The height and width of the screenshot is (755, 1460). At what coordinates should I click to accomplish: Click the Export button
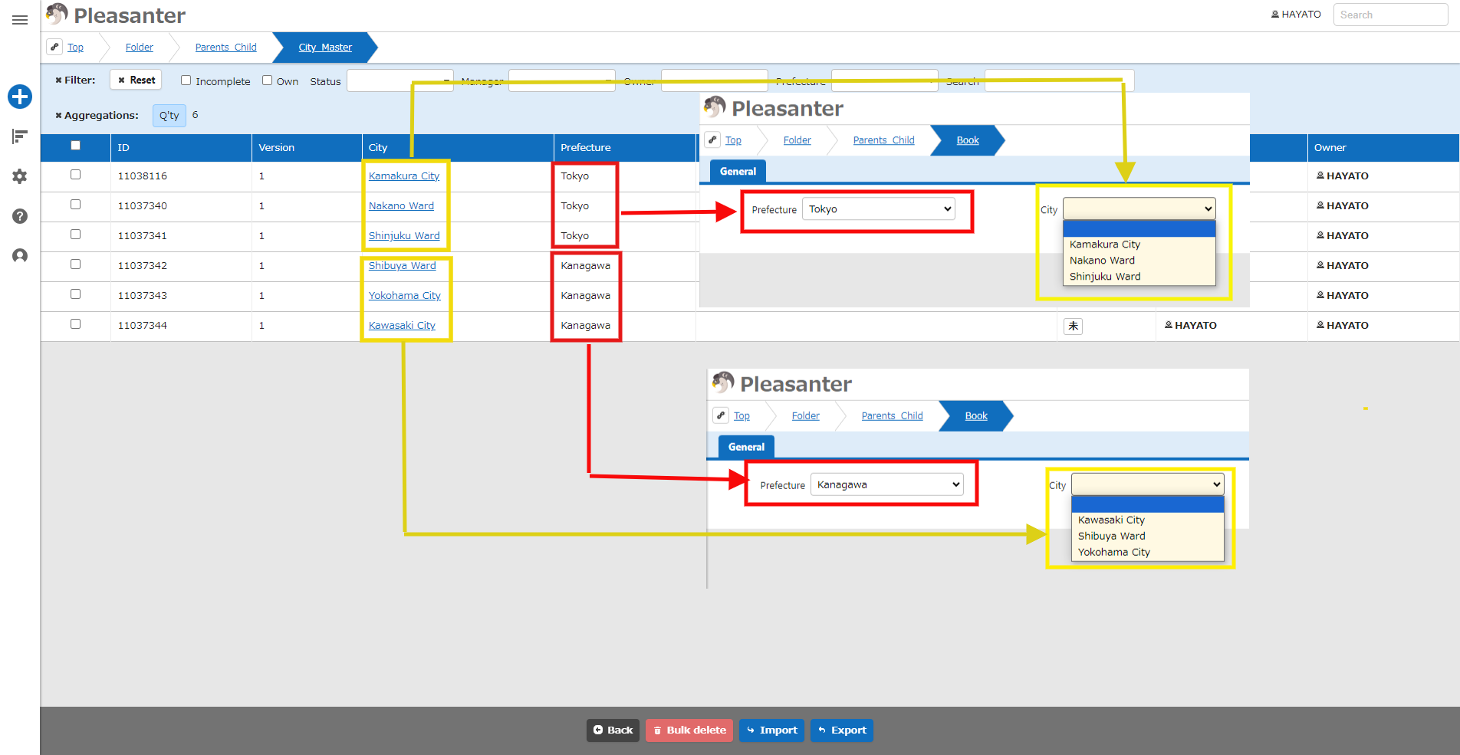(x=842, y=730)
